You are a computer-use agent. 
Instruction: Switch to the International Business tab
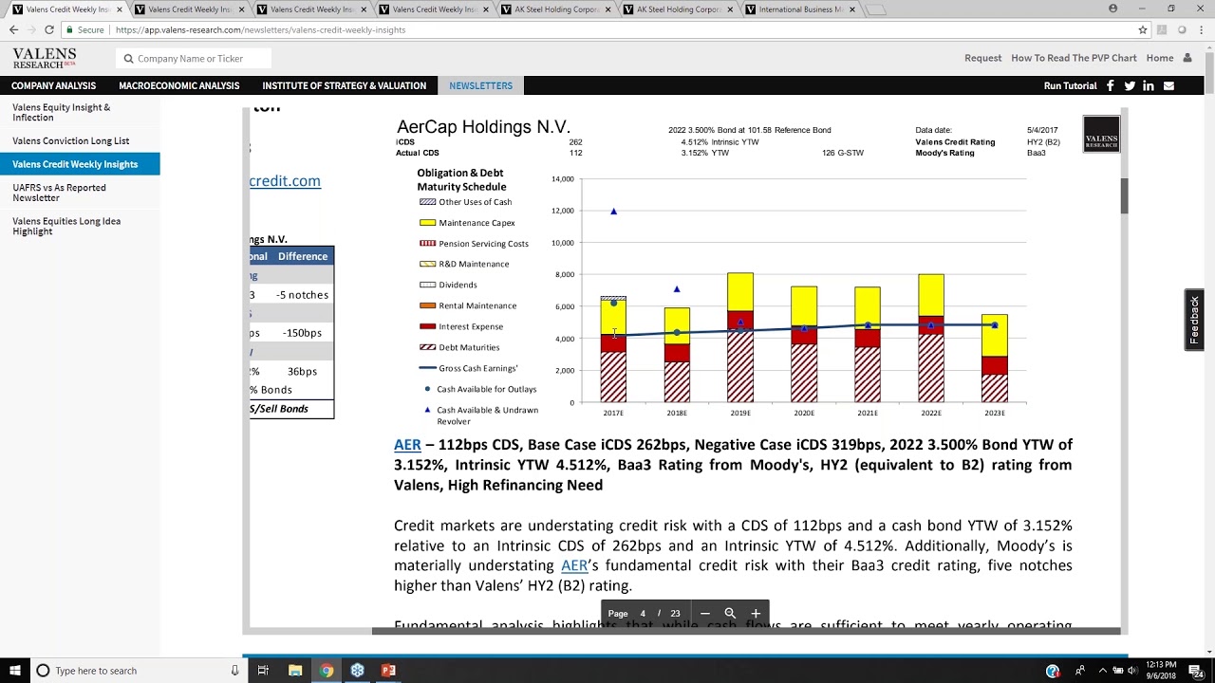[x=800, y=9]
